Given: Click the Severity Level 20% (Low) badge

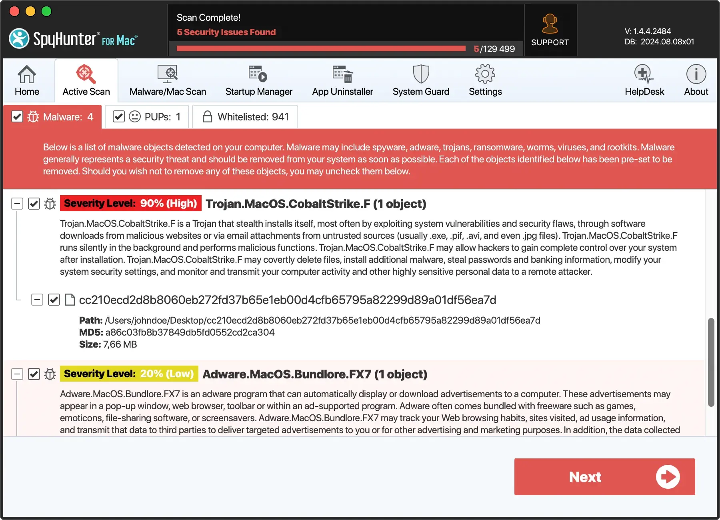Looking at the screenshot, I should click(x=129, y=374).
